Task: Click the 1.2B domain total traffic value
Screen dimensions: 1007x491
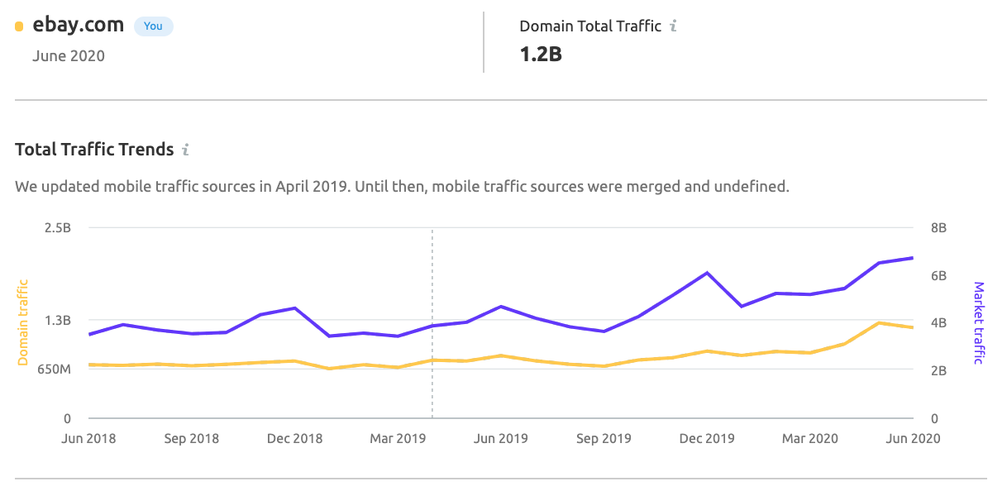Action: [x=541, y=55]
